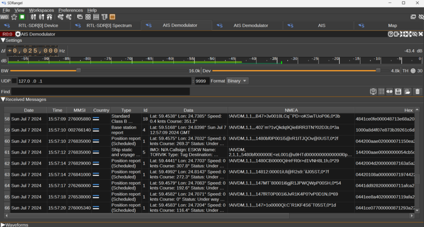Click the orange tabbed sub-windows icon
This screenshot has height=227, width=424.
click(x=112, y=17)
